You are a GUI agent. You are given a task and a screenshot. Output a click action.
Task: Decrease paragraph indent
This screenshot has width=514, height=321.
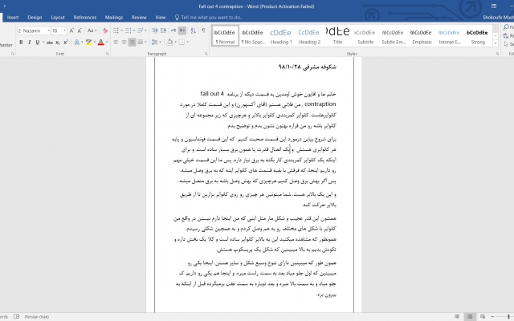tap(155, 30)
